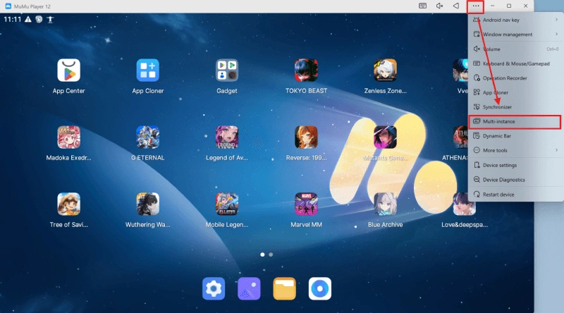Click the 11:11 clock in status bar
564x313 pixels.
[x=12, y=20]
